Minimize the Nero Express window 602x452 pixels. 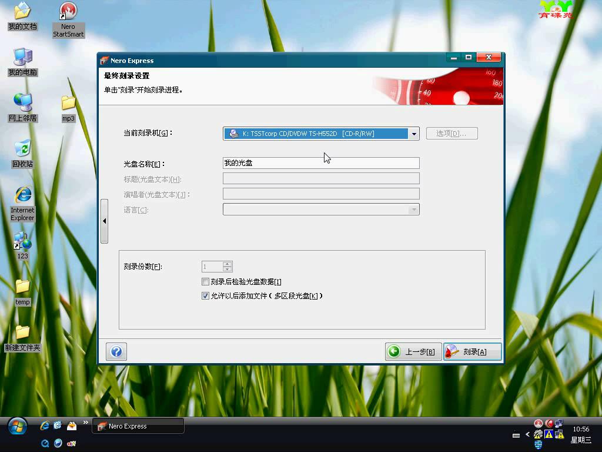click(x=454, y=57)
